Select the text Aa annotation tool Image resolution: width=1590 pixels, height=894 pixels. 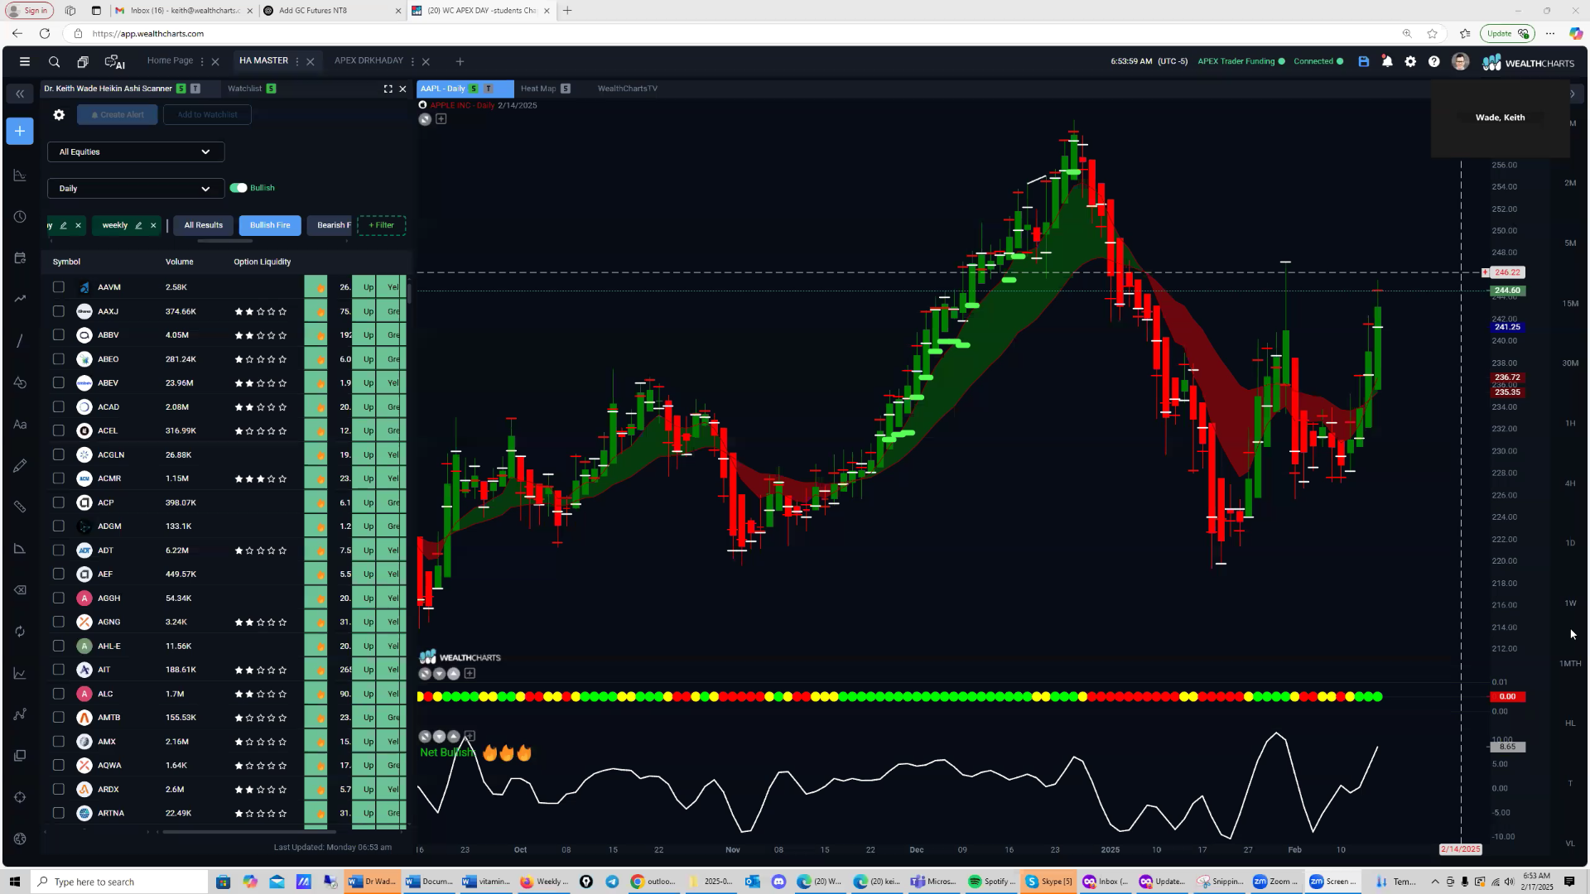(20, 425)
